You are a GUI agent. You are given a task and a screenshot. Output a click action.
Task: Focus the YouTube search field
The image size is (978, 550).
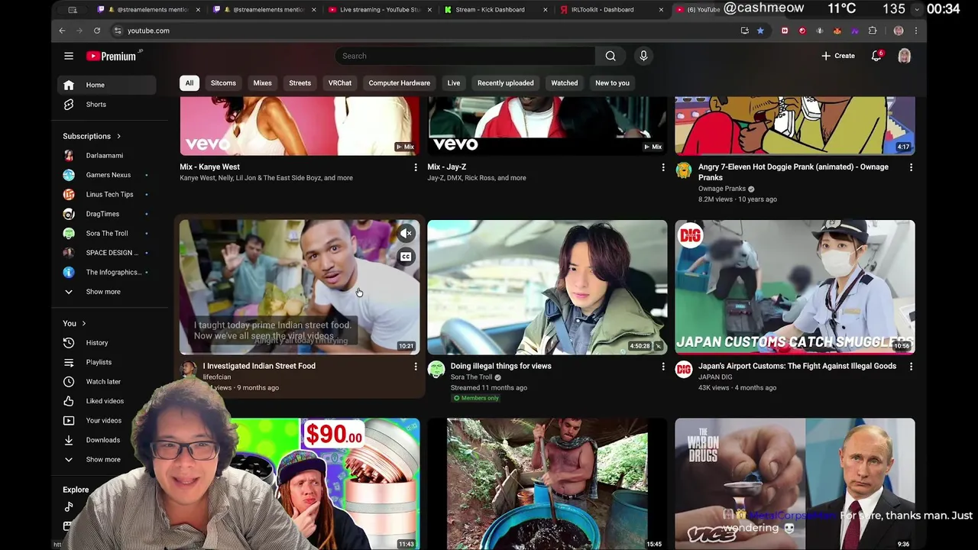[x=465, y=56]
